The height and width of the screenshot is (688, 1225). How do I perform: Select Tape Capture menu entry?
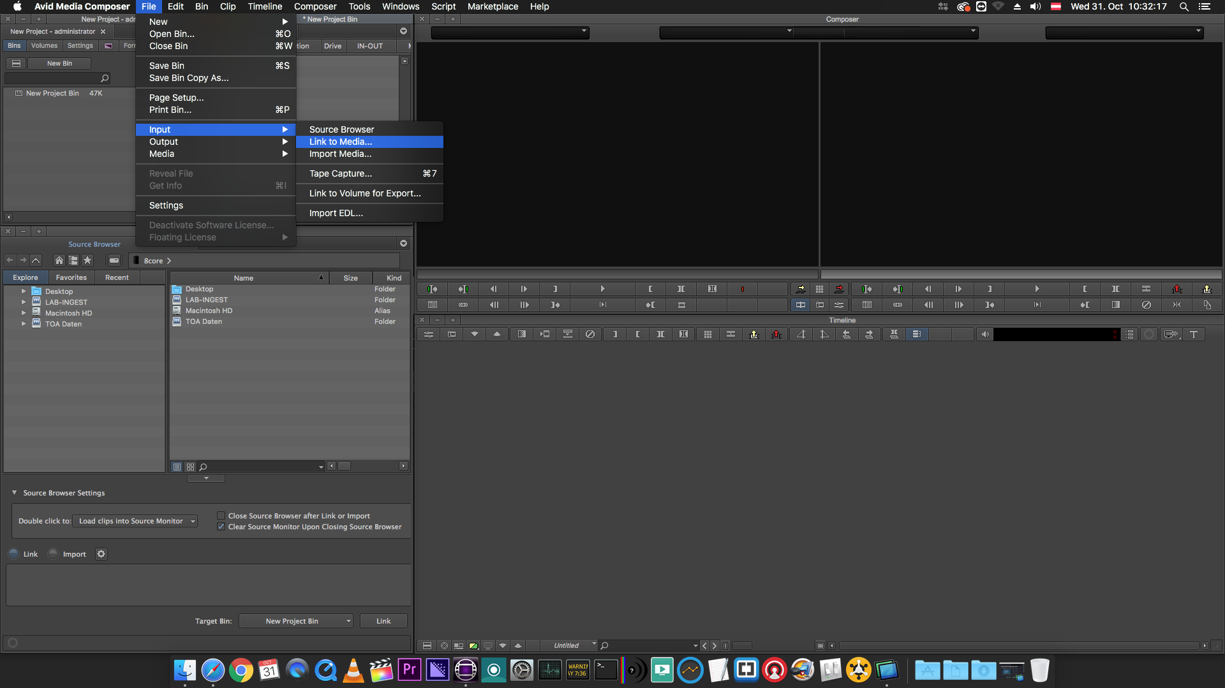pyautogui.click(x=369, y=173)
